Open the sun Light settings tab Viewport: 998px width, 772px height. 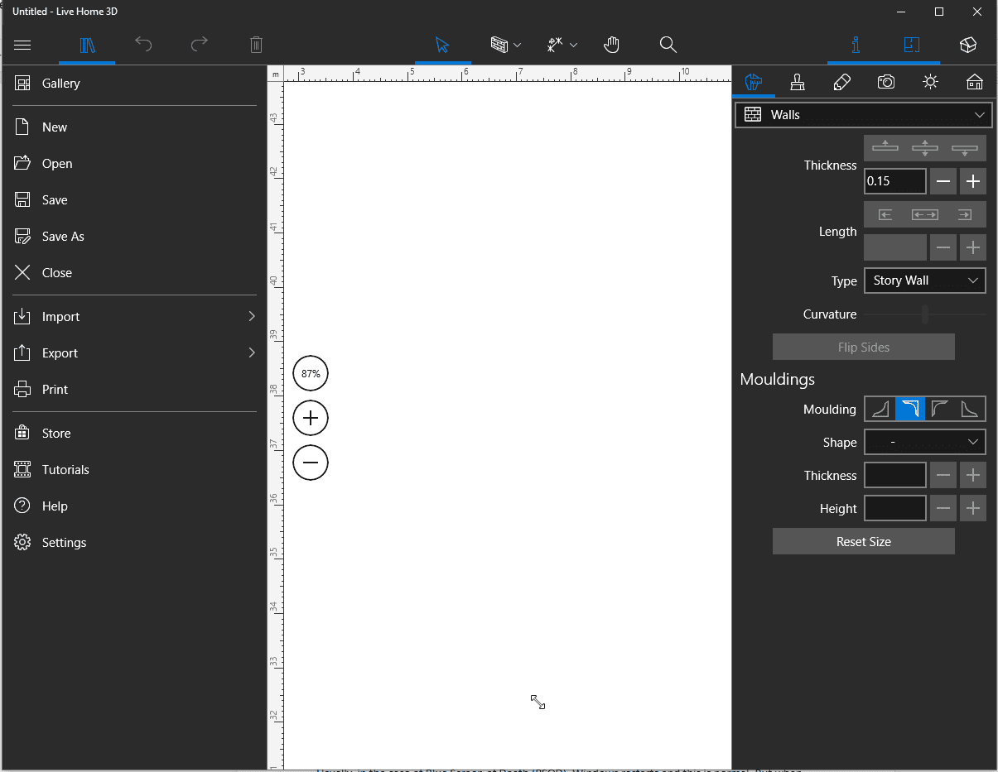[931, 82]
